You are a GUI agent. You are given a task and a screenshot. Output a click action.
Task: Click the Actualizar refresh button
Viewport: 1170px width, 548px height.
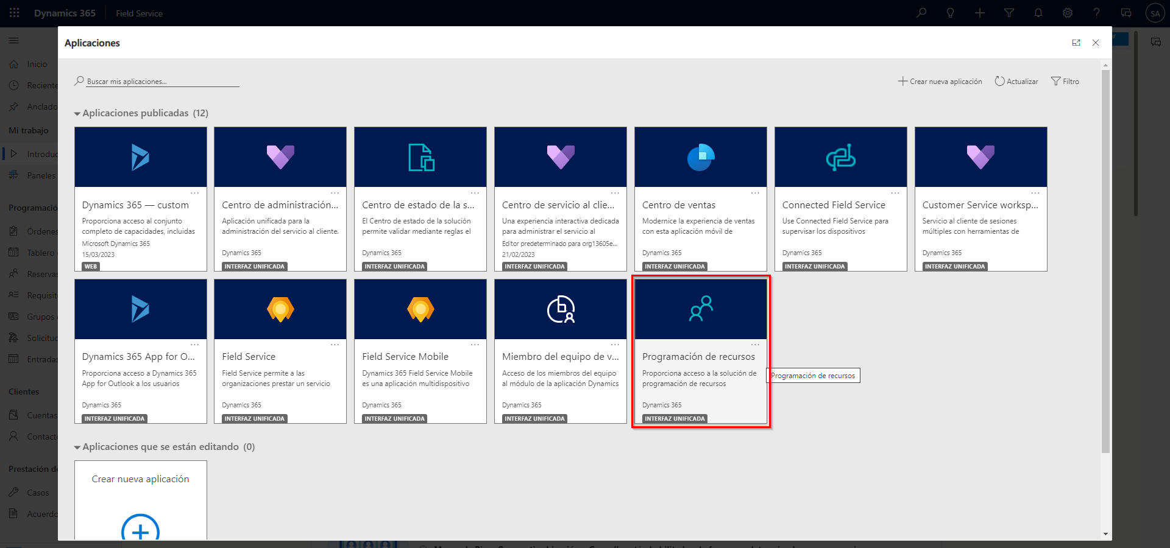click(1016, 81)
